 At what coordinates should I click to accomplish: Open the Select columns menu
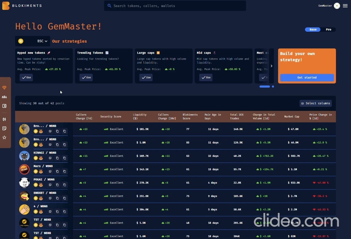pyautogui.click(x=316, y=103)
